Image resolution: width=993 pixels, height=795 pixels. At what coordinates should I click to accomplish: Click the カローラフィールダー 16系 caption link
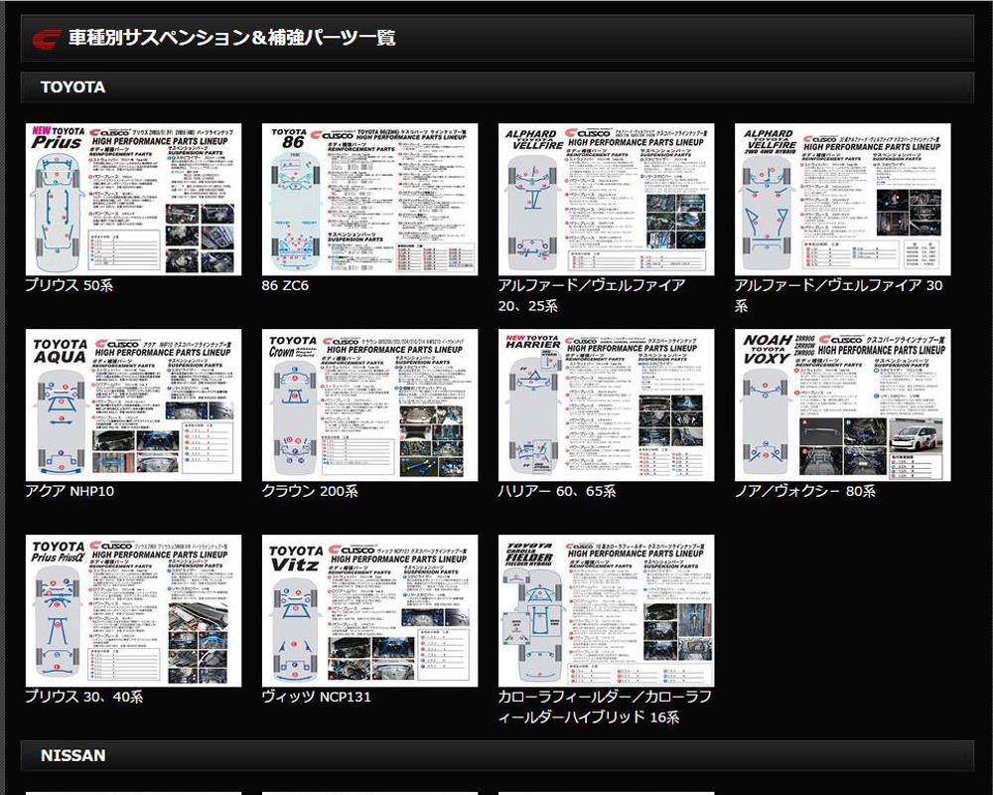pyautogui.click(x=605, y=707)
